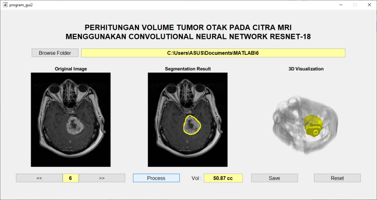Close the program_gui2 window
377x200 pixels.
(369, 5)
